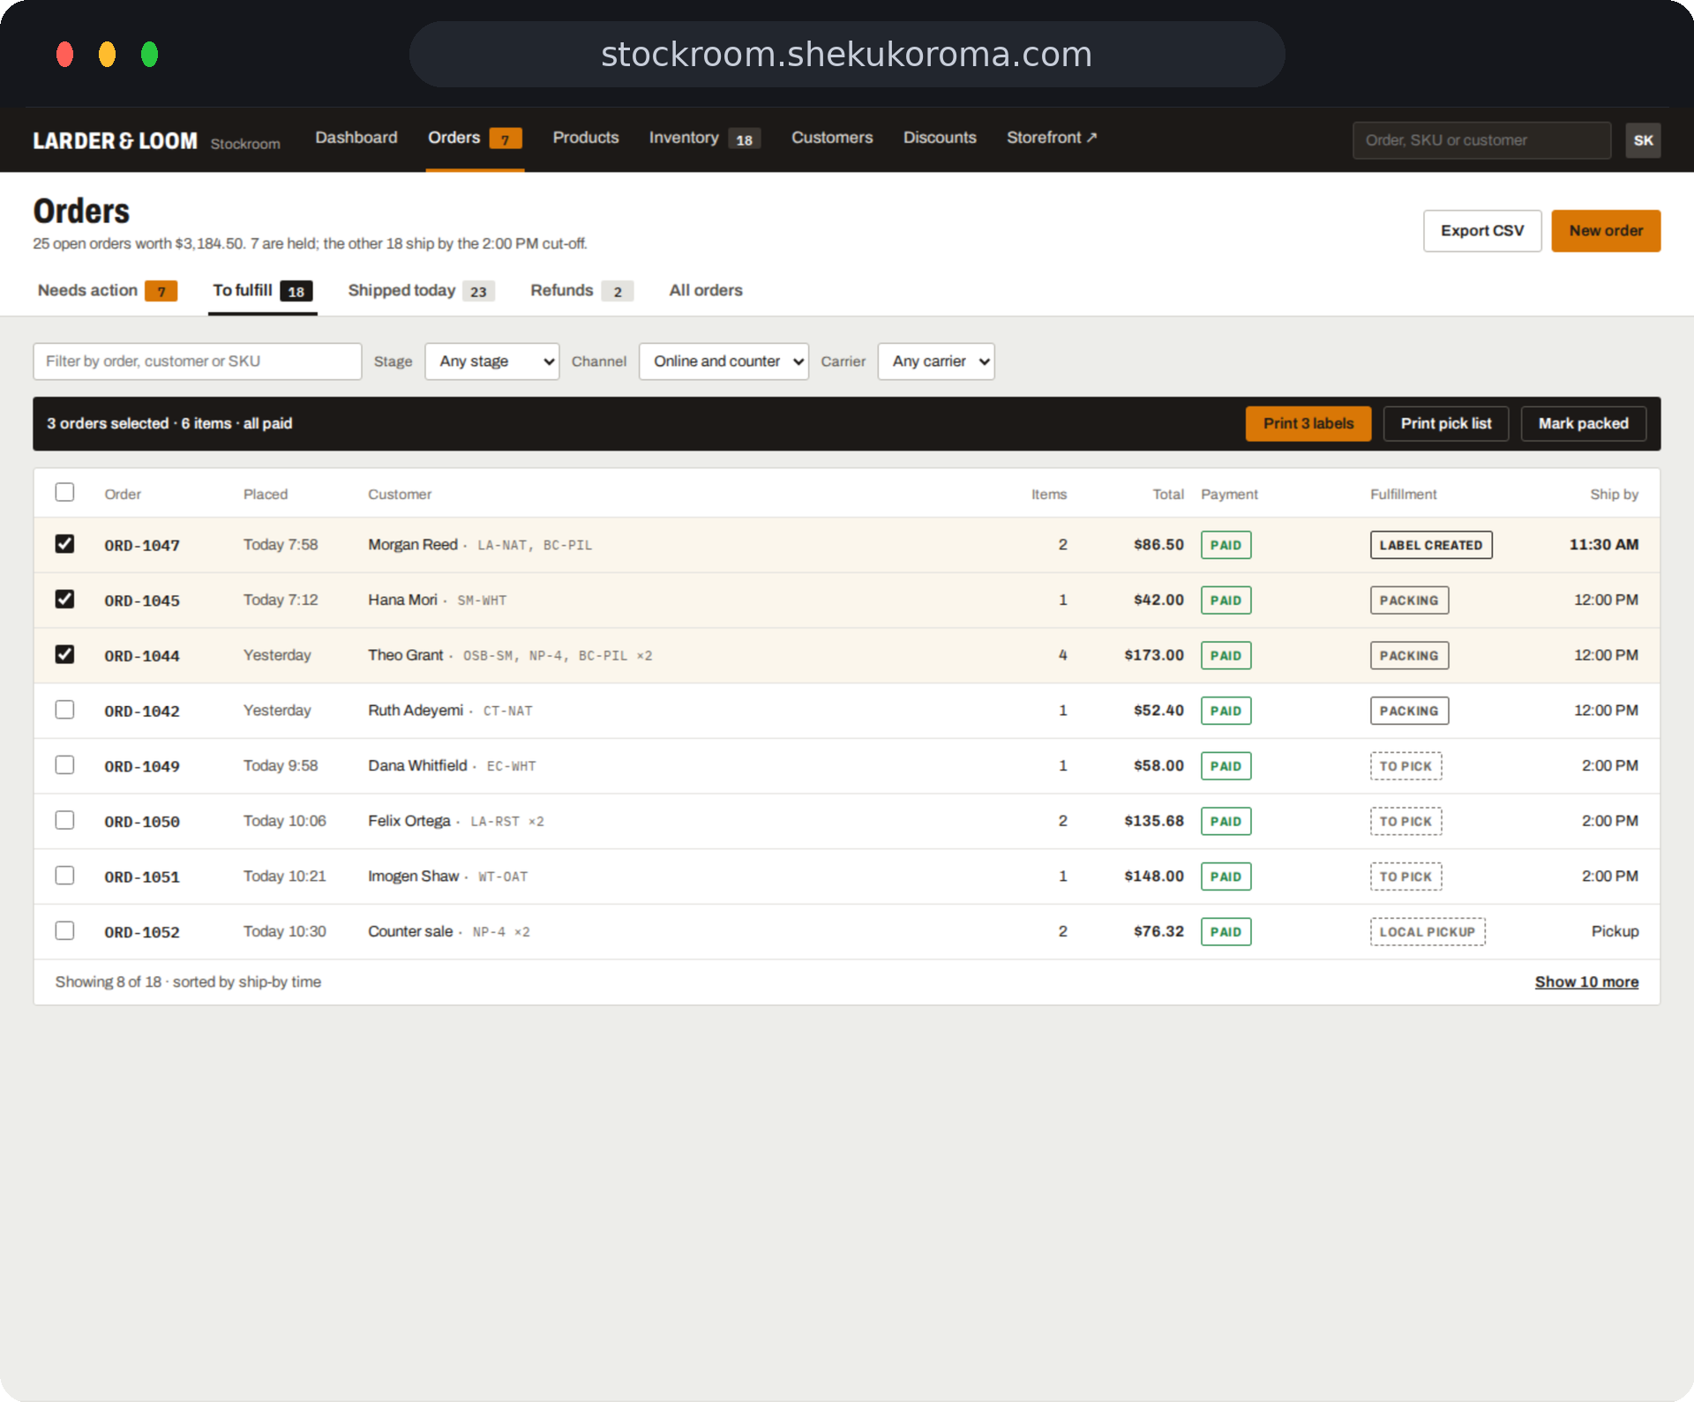Open the Stage dropdown
Image resolution: width=1694 pixels, height=1402 pixels.
[491, 362]
